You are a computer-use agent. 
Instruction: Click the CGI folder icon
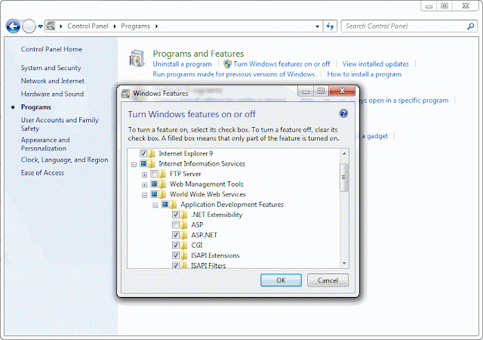184,245
